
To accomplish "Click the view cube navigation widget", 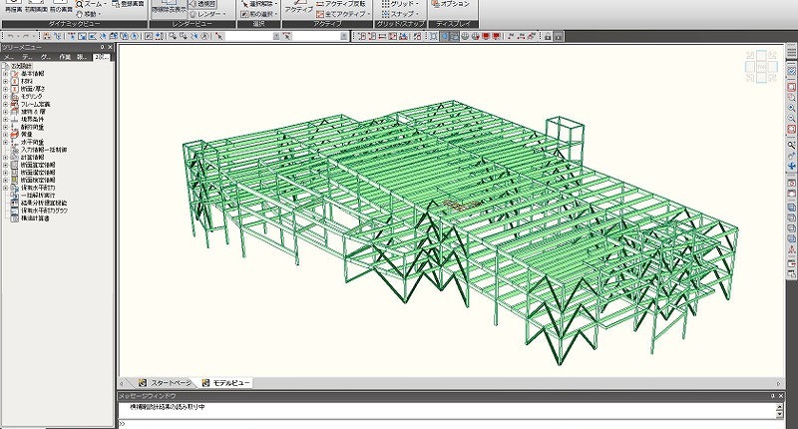I will (x=760, y=68).
